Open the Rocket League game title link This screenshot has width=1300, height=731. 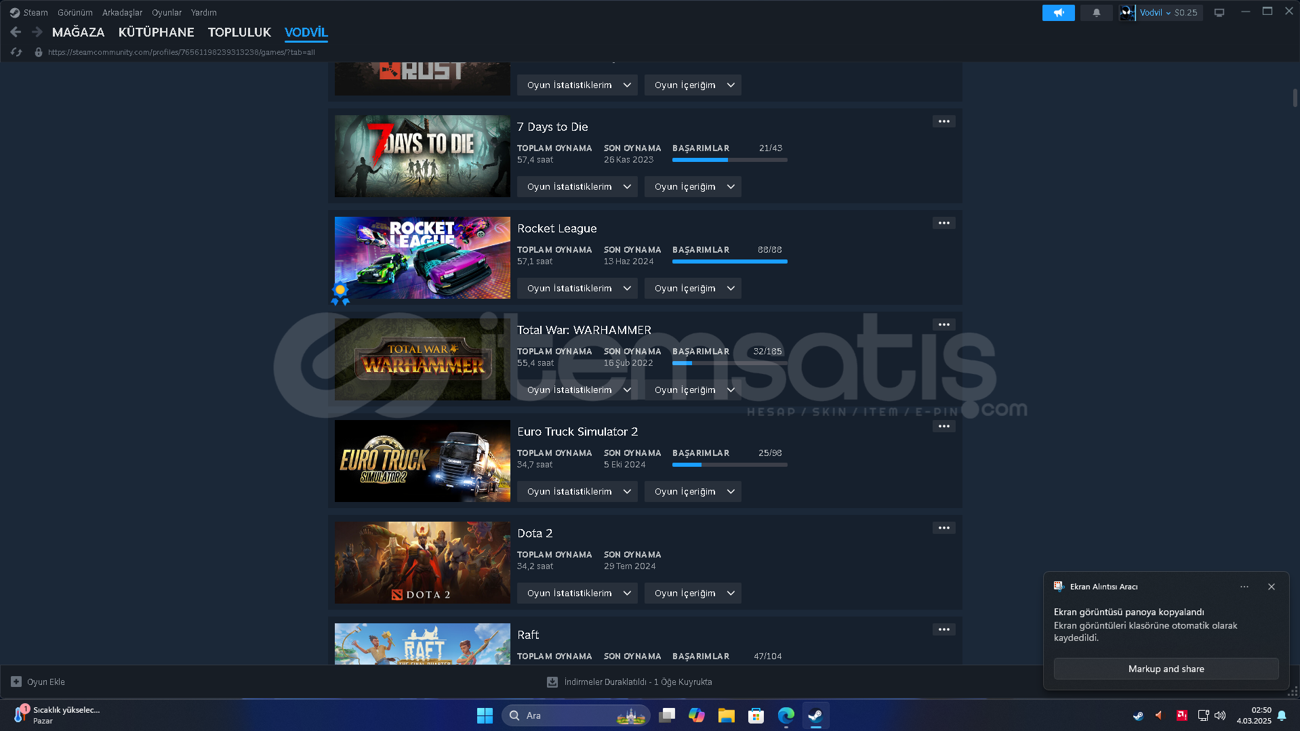click(x=556, y=228)
